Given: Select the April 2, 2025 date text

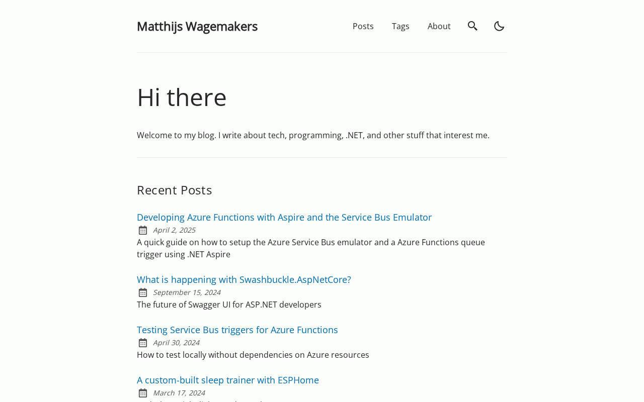Looking at the screenshot, I should pyautogui.click(x=174, y=230).
